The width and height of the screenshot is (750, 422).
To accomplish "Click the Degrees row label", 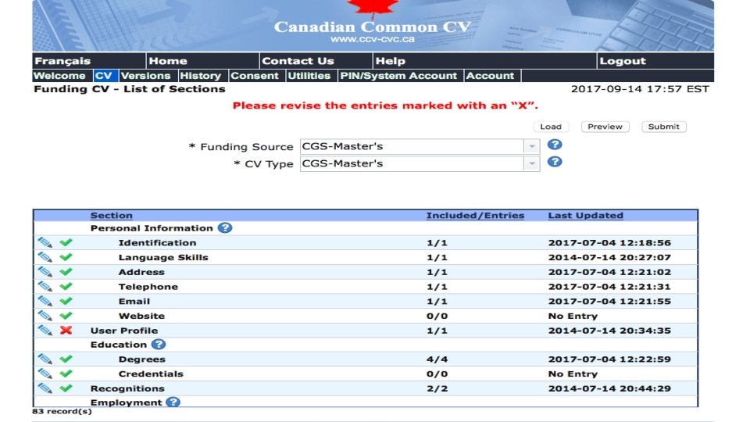I will click(x=142, y=359).
